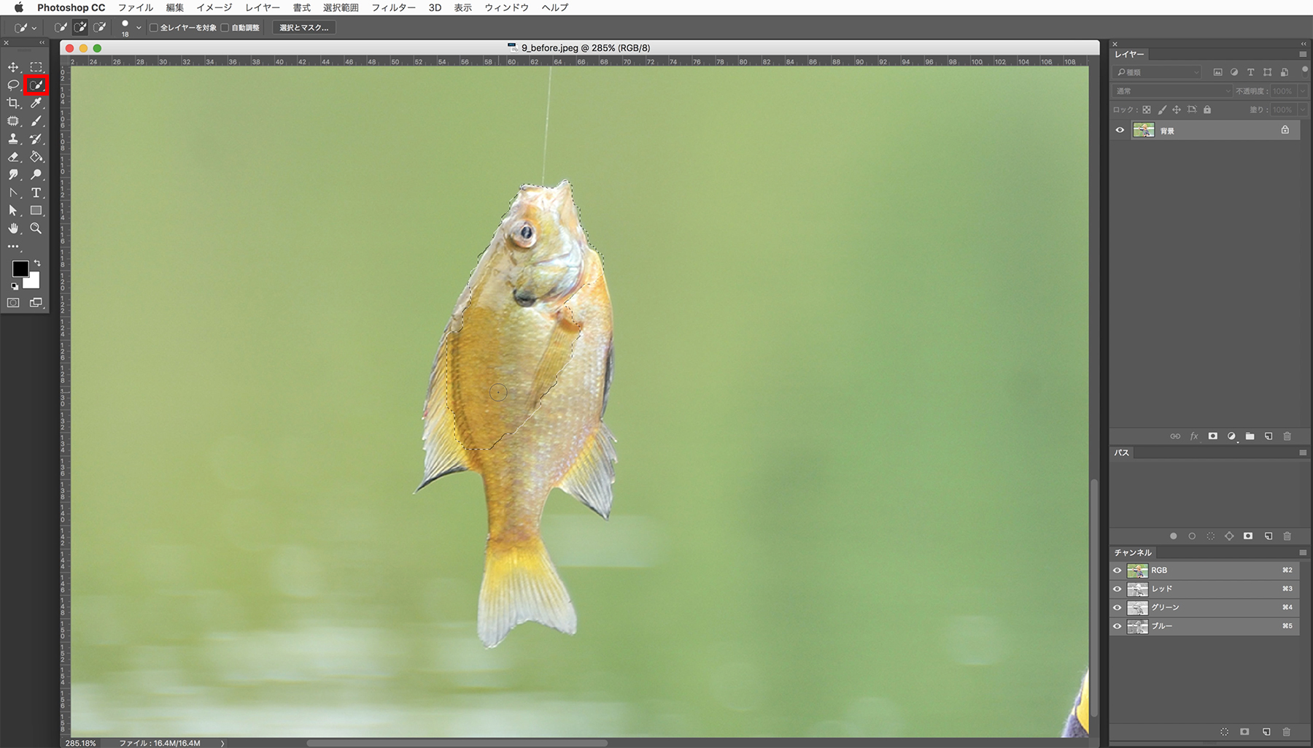Screen dimensions: 1313x748
Task: Choose New Selection mode in options bar
Action: 61,28
